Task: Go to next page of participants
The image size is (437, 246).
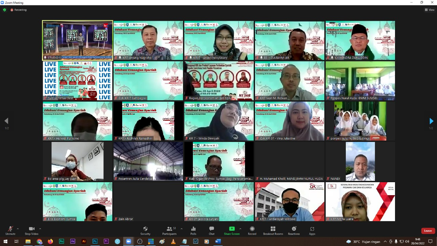Action: click(x=431, y=121)
